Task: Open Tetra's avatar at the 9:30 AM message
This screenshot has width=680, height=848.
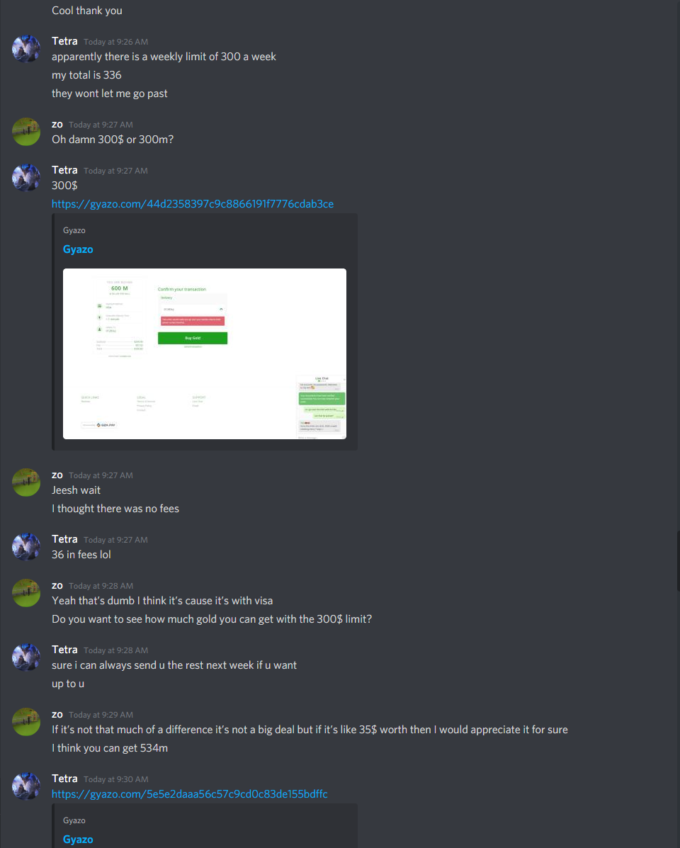Action: pos(26,786)
